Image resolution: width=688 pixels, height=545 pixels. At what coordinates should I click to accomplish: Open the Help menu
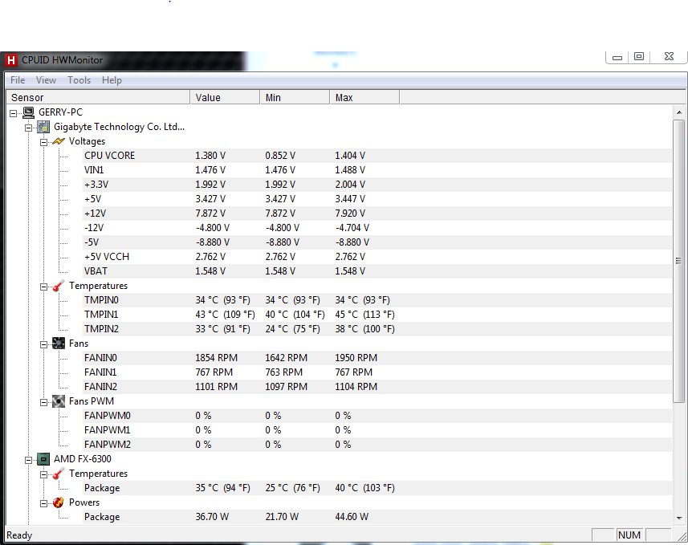112,80
